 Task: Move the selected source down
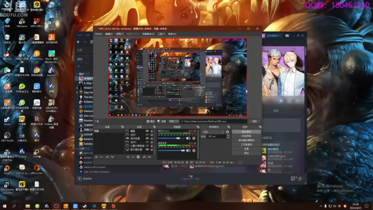click(x=149, y=157)
